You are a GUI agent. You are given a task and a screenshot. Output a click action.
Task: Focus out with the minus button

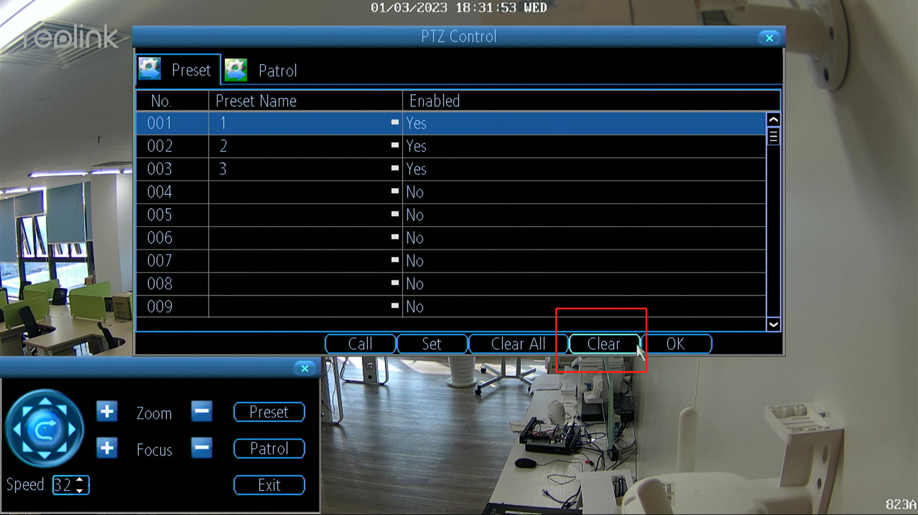coord(202,448)
